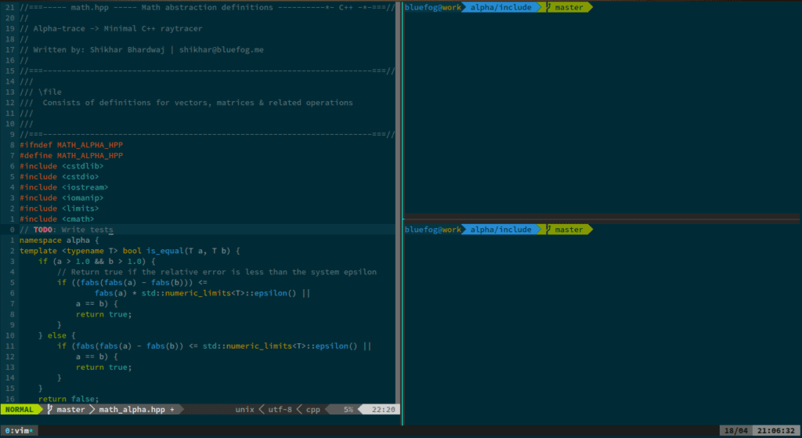Click the git branch icon in top terminal prompt
The height and width of the screenshot is (438, 802).
549,8
